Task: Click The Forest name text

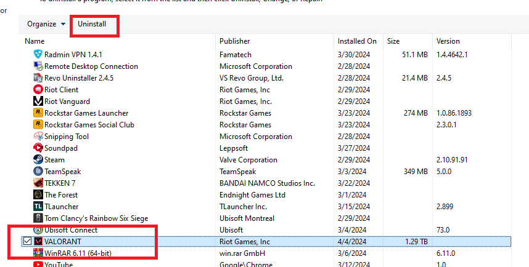Action: point(61,195)
